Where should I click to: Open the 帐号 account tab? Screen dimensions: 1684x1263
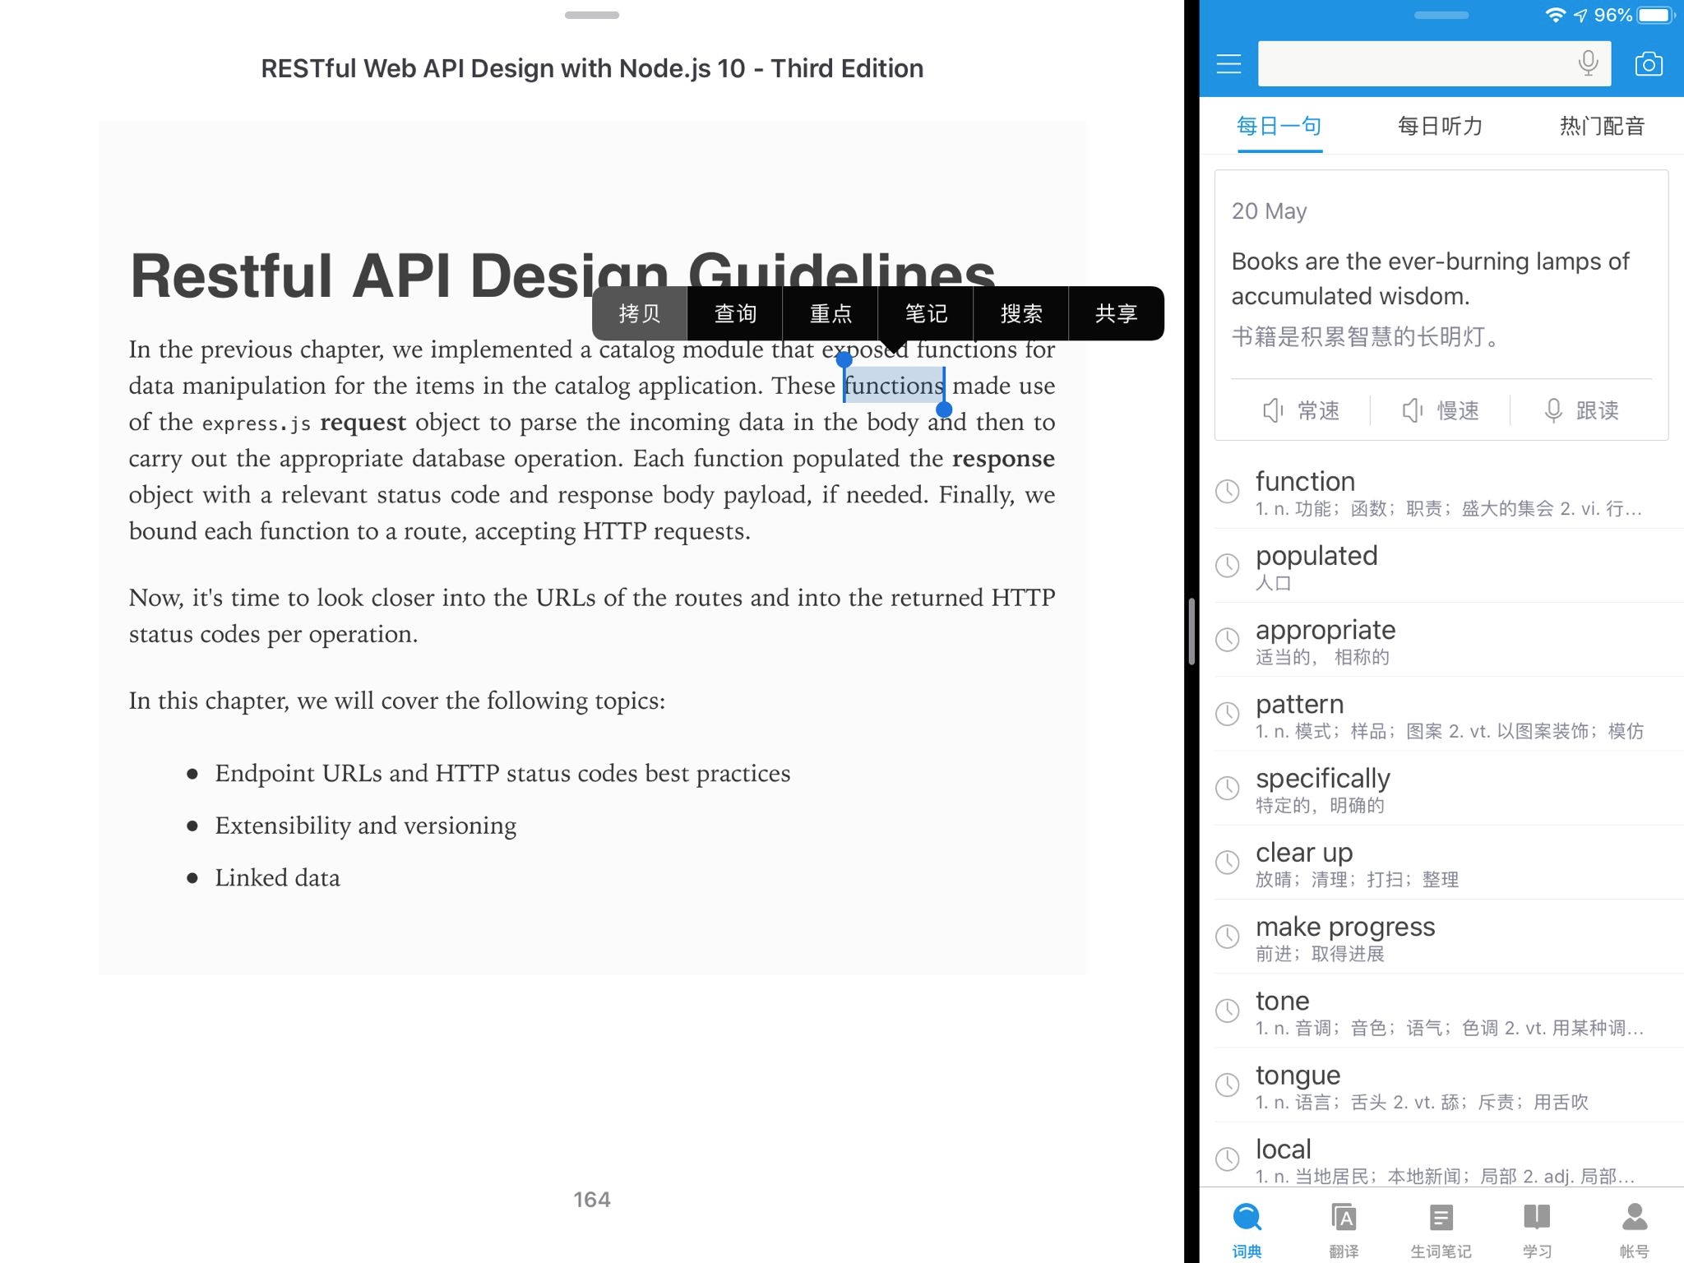[x=1634, y=1228]
